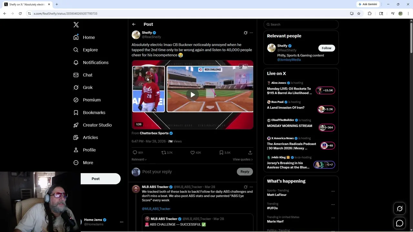This screenshot has height=232, width=413.
Task: Open the three-dot menu on Shelfy's post
Action: [x=251, y=33]
